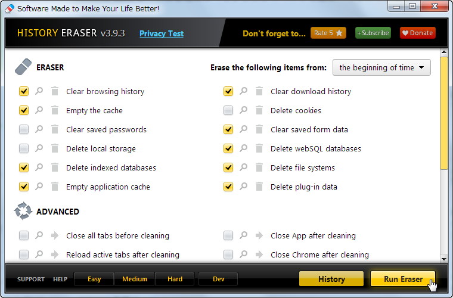Select the Medium preset tab
The image size is (453, 298).
(135, 279)
